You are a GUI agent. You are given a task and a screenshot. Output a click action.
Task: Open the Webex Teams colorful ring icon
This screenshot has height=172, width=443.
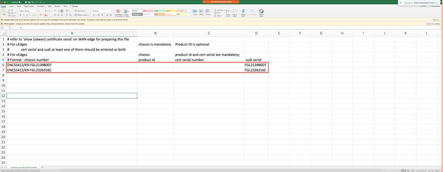[261, 13]
